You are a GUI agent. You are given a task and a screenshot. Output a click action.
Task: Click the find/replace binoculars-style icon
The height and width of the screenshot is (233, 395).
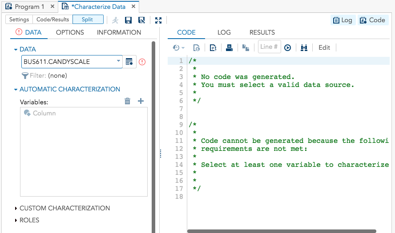304,47
